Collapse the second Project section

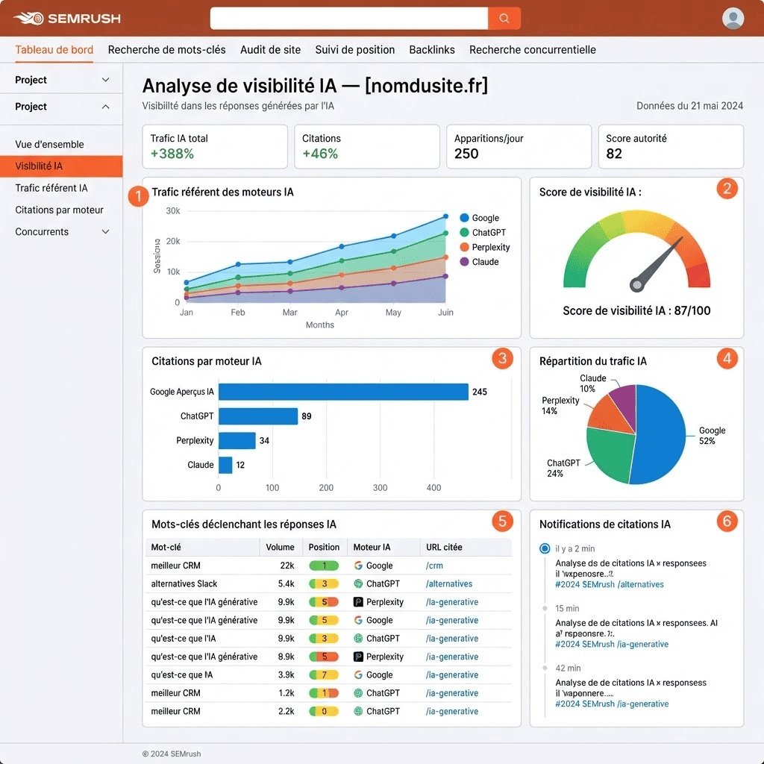(105, 107)
